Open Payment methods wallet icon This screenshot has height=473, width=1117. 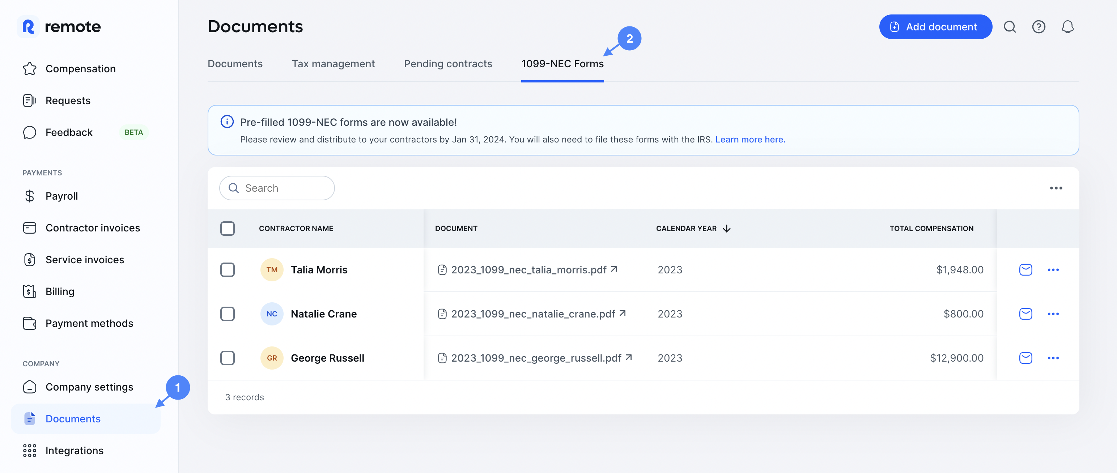[30, 323]
